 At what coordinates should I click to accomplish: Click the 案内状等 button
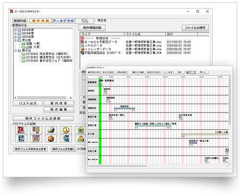click(x=59, y=103)
